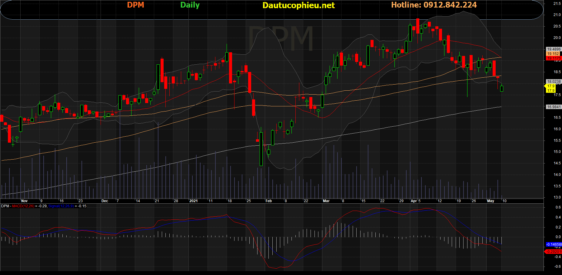Click the 16.5 price axis label

(x=557, y=118)
